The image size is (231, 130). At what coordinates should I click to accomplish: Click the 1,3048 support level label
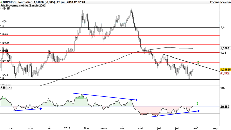pos(4,75)
